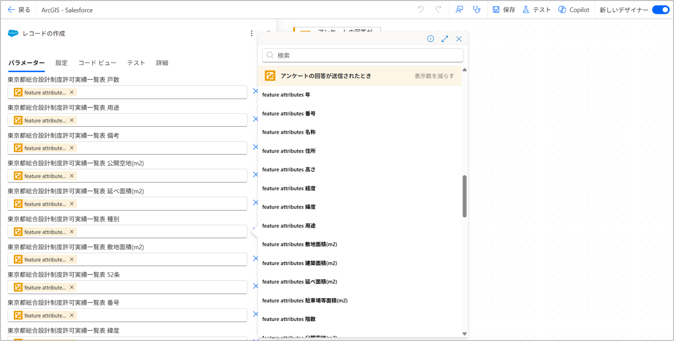Open the feedback person icon in toolbar
This screenshot has width=674, height=341.
(x=459, y=10)
